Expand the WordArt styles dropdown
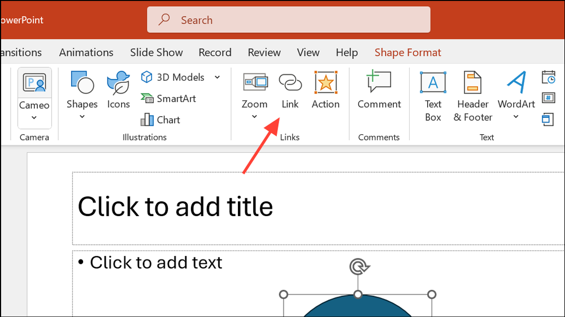Image resolution: width=565 pixels, height=317 pixels. (516, 117)
